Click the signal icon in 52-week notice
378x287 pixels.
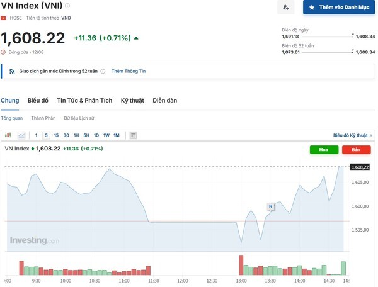pyautogui.click(x=11, y=72)
